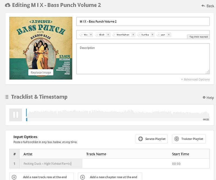Click the Artist field of track 1

tap(51, 164)
